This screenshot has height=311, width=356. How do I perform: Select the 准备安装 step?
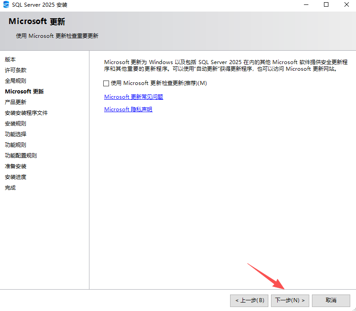pyautogui.click(x=14, y=166)
